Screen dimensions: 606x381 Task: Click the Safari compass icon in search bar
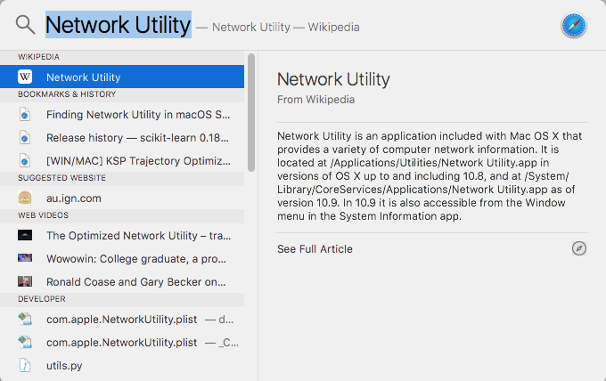click(x=574, y=25)
